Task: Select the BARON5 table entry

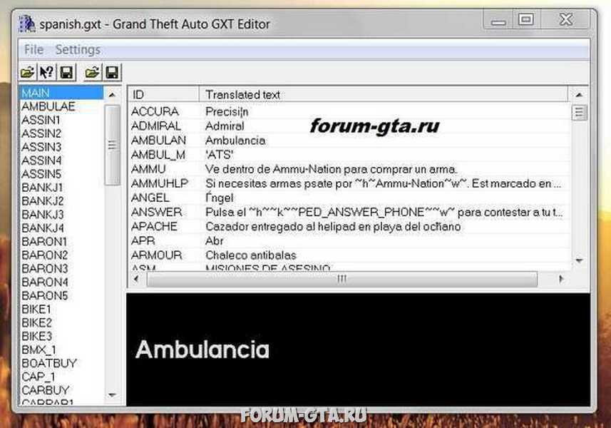Action: point(62,295)
